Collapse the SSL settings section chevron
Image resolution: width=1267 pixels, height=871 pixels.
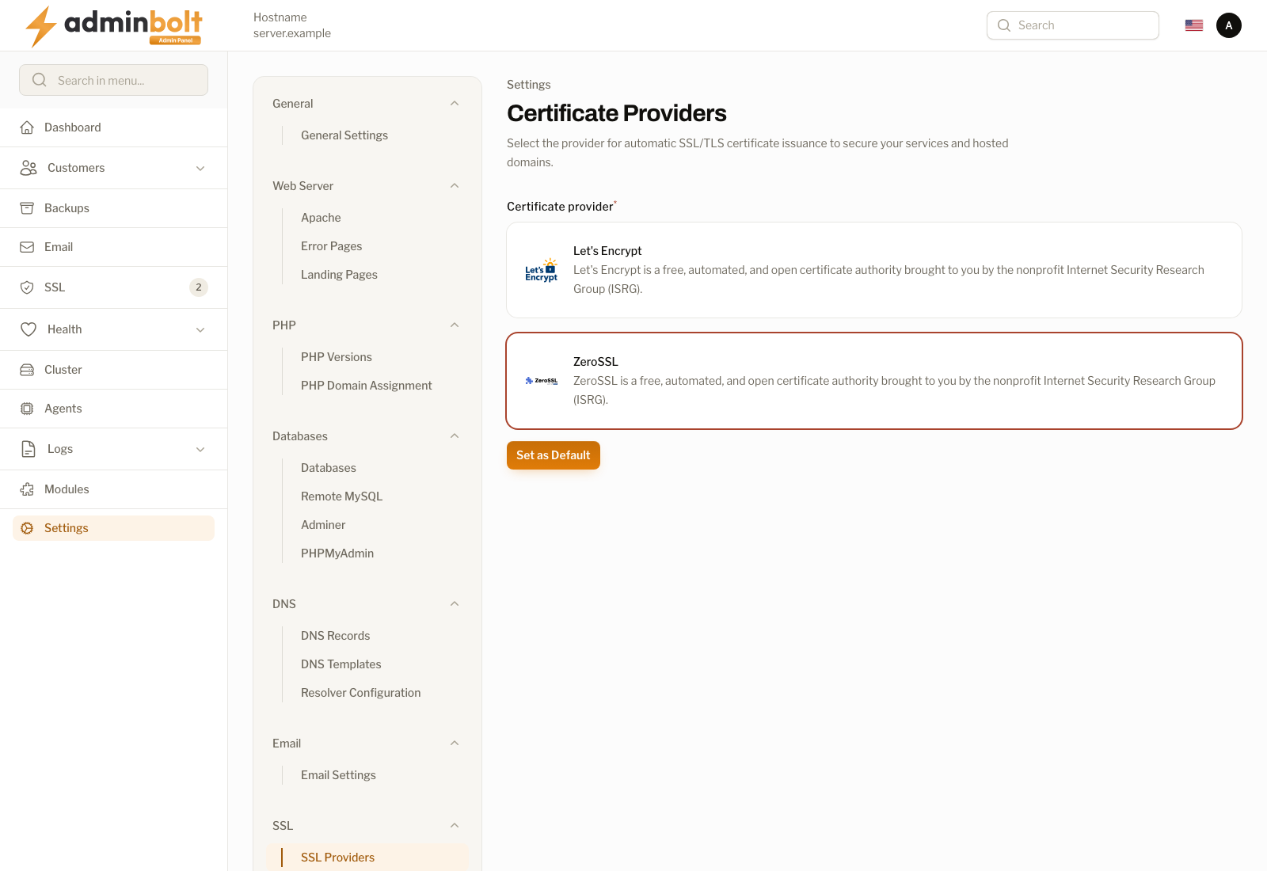pos(455,826)
